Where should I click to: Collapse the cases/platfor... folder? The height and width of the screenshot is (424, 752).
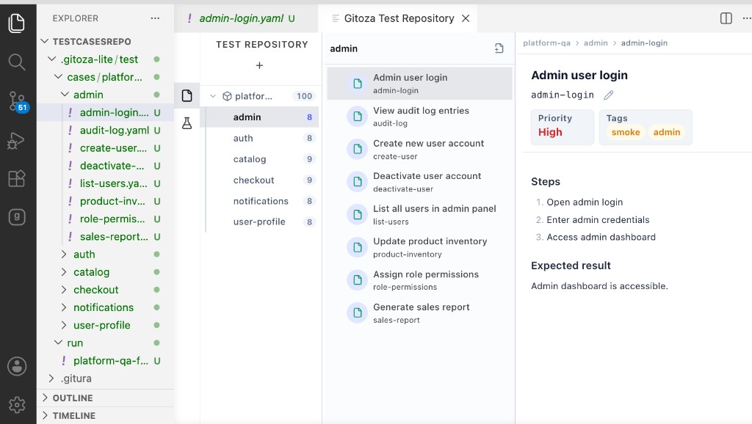(x=58, y=76)
